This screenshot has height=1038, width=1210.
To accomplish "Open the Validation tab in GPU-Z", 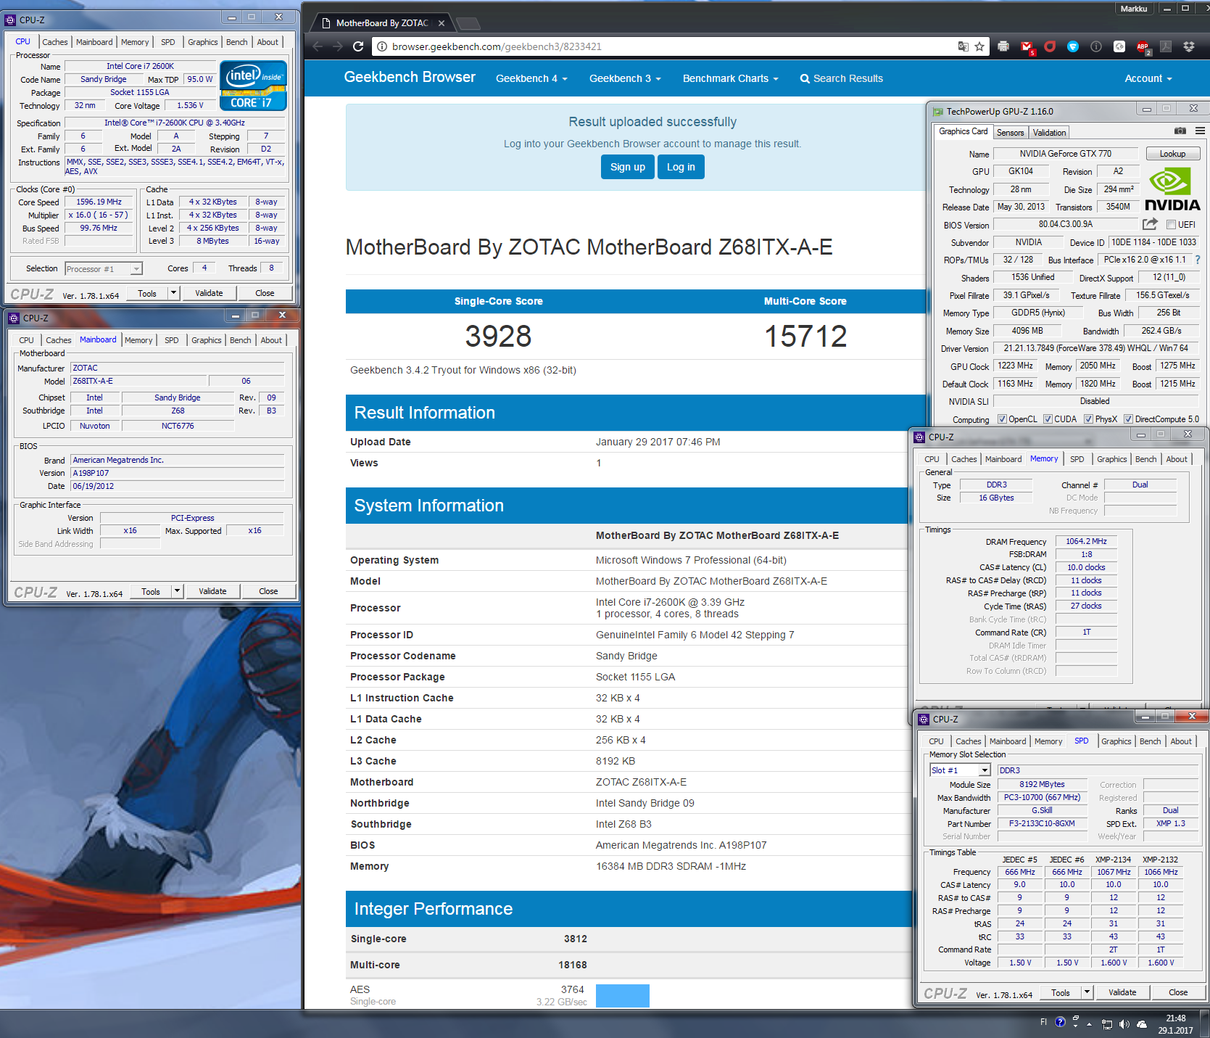I will [1049, 132].
